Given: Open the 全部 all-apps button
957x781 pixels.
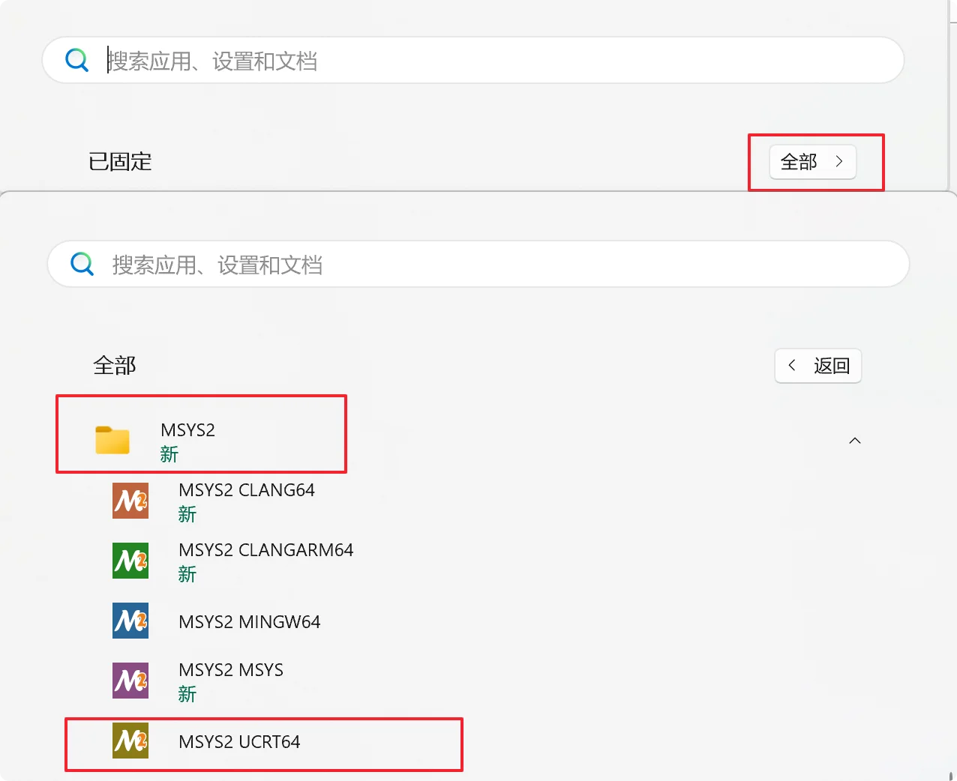Looking at the screenshot, I should coord(813,162).
